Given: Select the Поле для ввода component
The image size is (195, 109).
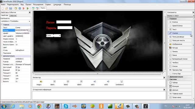Looking at the screenshot, I should [180, 37].
